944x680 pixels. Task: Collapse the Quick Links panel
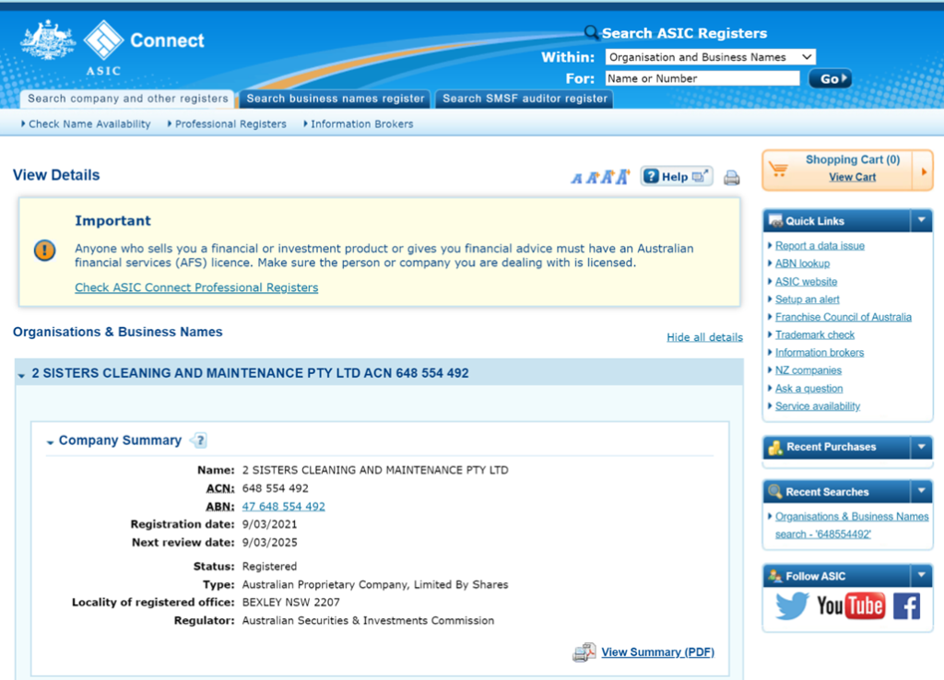920,221
